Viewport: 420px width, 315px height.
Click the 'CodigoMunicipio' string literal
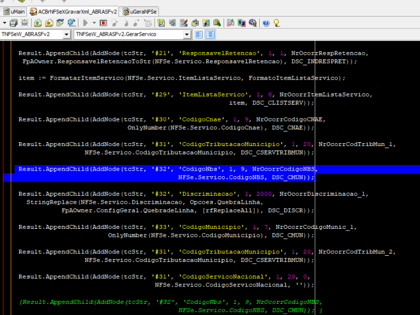coord(211,227)
